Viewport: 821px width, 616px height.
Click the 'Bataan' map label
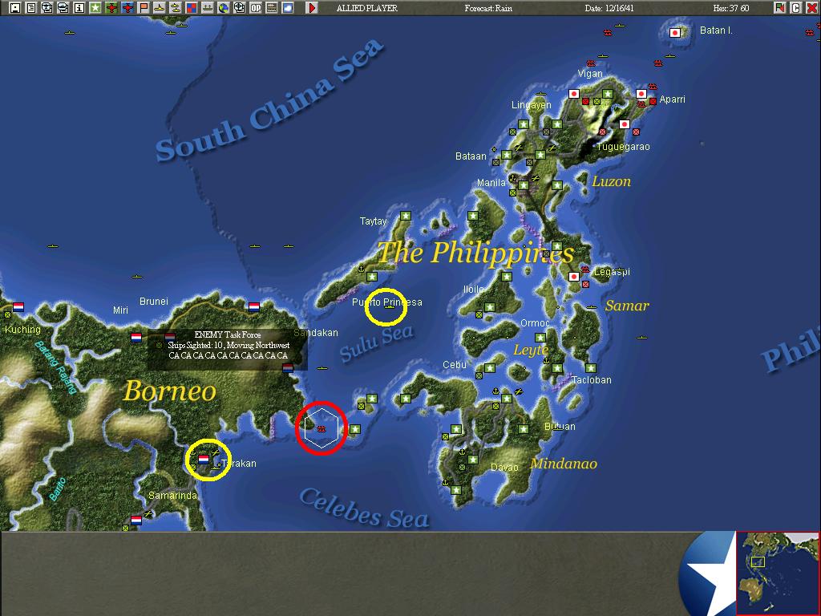(x=471, y=156)
